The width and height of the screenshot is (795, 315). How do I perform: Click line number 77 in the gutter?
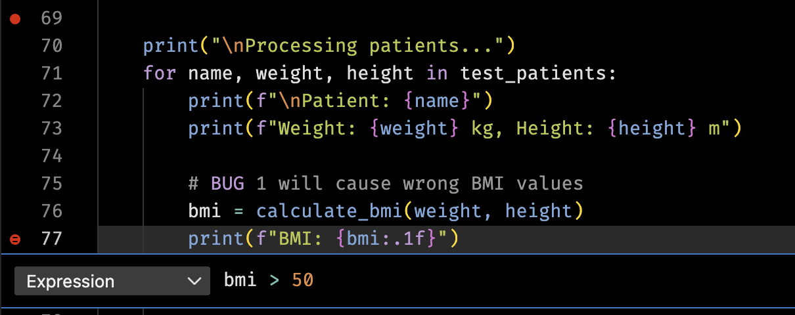pos(51,238)
